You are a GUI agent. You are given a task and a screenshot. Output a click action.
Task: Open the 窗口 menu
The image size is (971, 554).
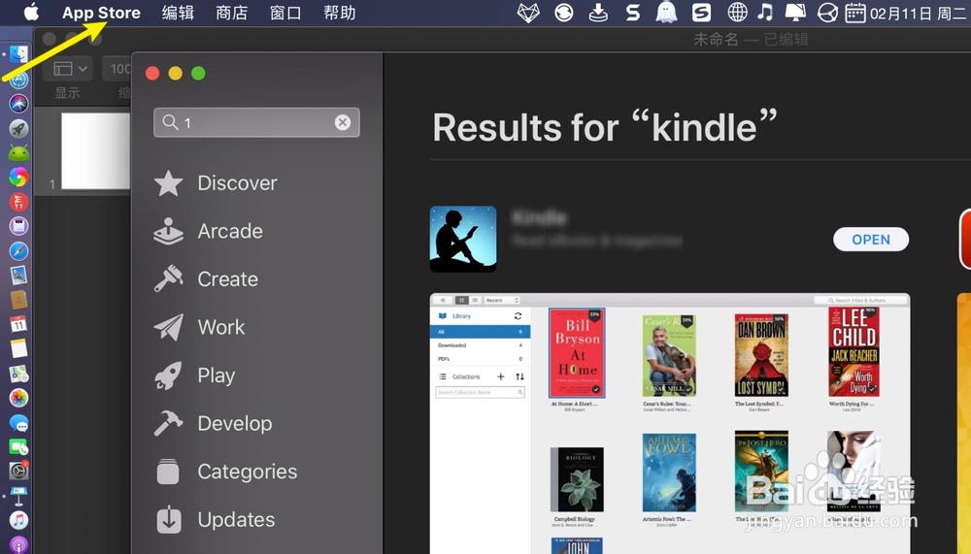point(285,13)
